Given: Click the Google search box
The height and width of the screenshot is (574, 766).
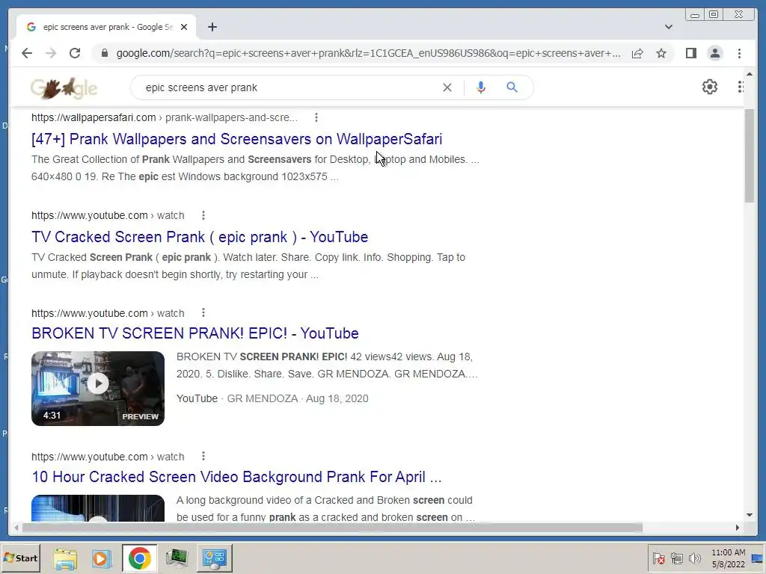Looking at the screenshot, I should pos(288,87).
